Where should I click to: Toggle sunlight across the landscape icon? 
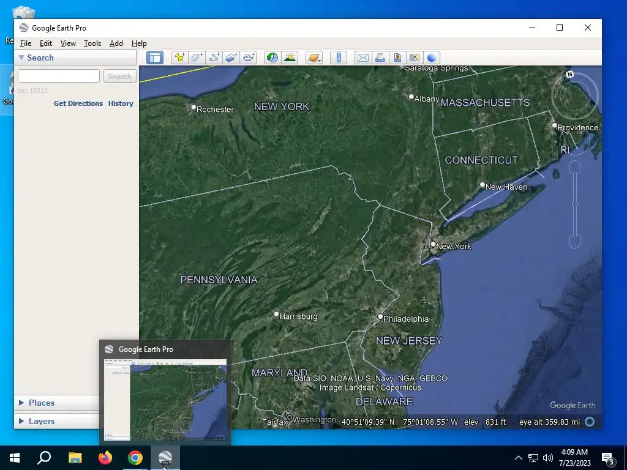[x=290, y=58]
